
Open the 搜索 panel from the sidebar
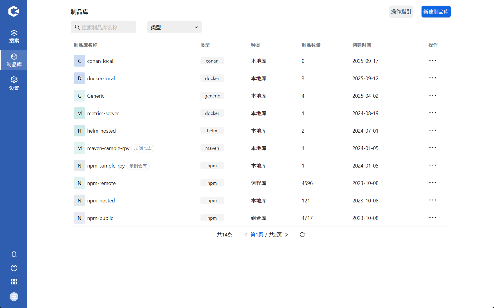coord(14,35)
